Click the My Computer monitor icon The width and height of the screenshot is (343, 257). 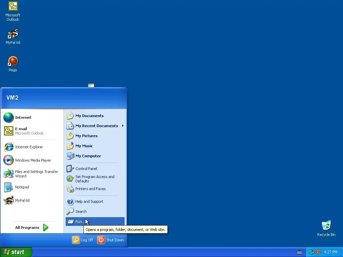[70, 156]
